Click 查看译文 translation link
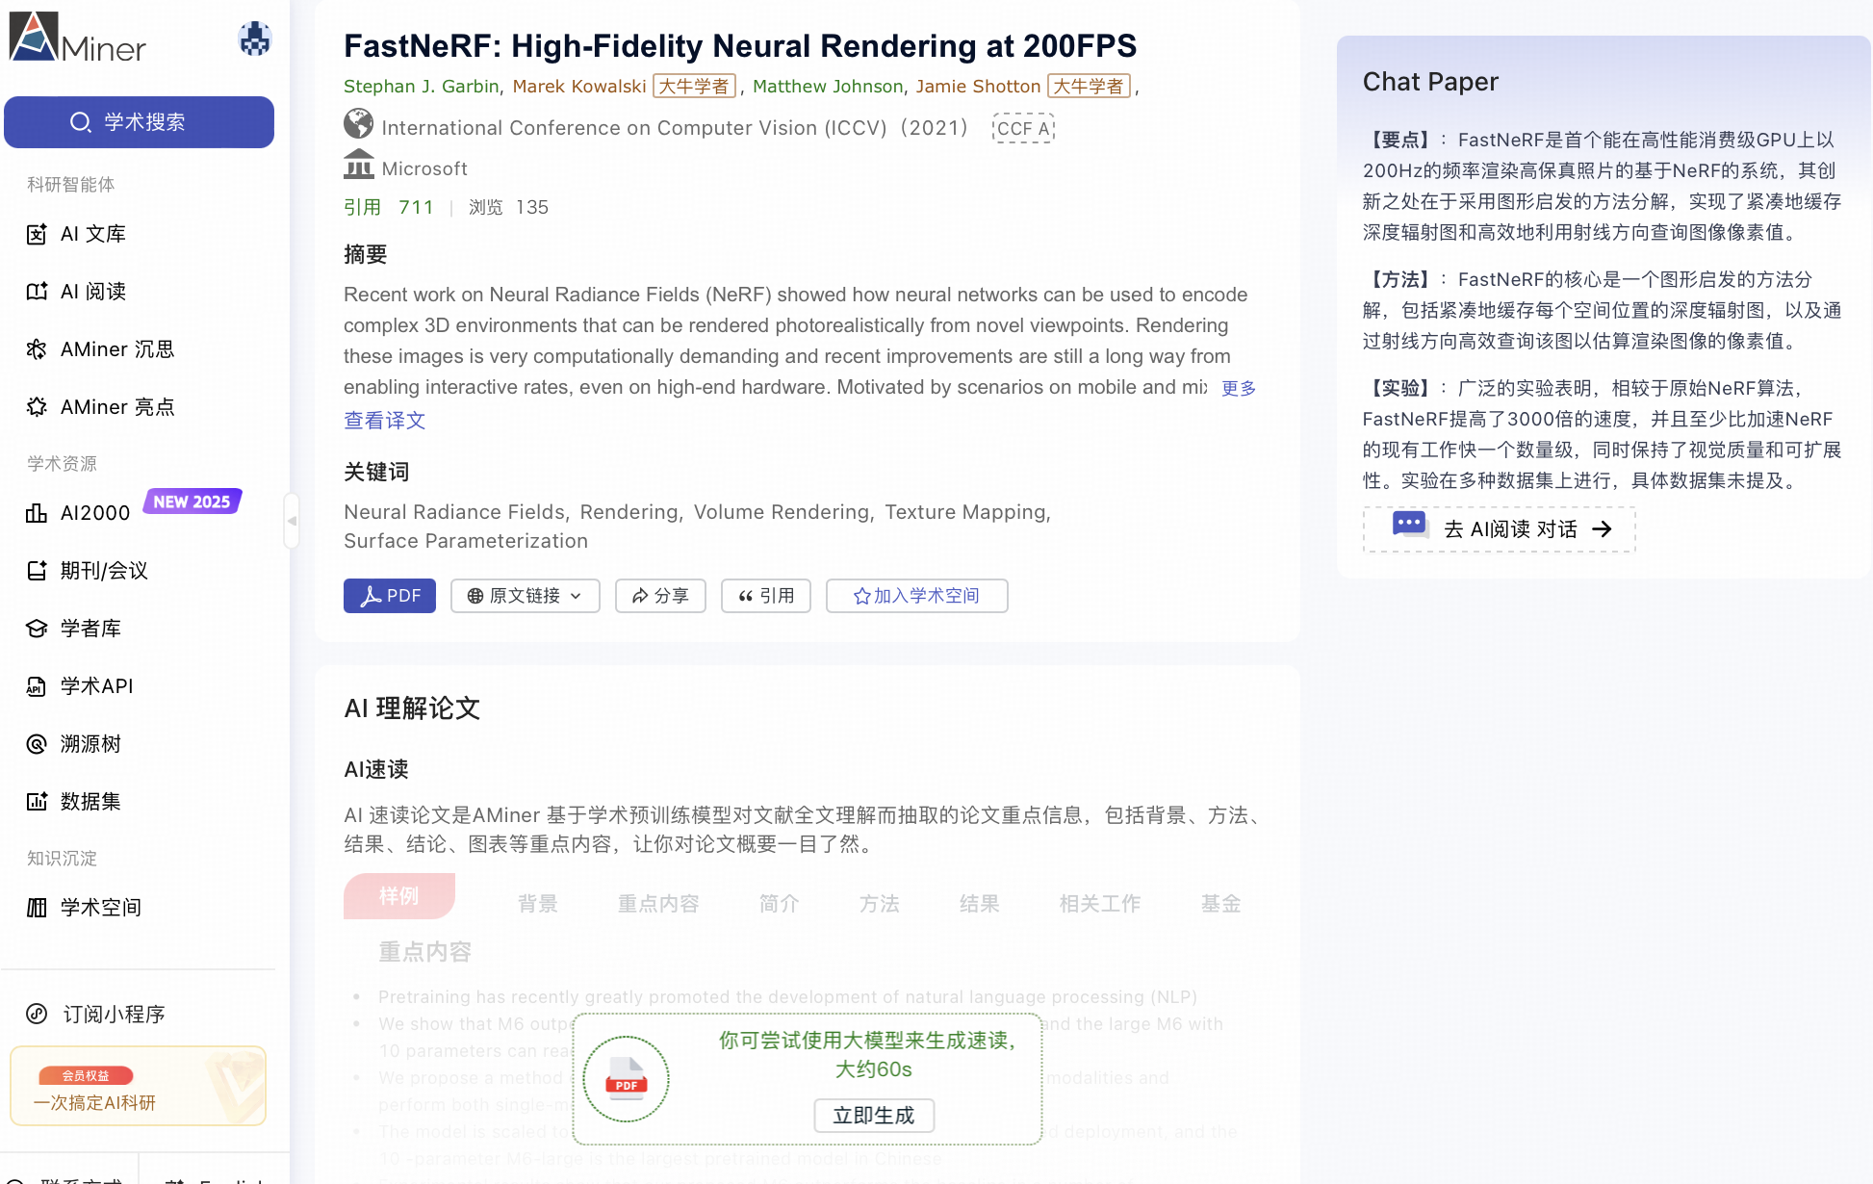 pos(384,421)
